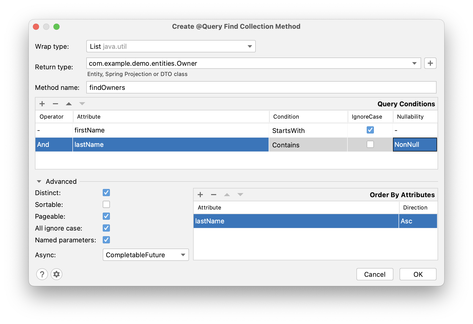This screenshot has height=324, width=473.
Task: Remove the selected query condition
Action: 55,104
